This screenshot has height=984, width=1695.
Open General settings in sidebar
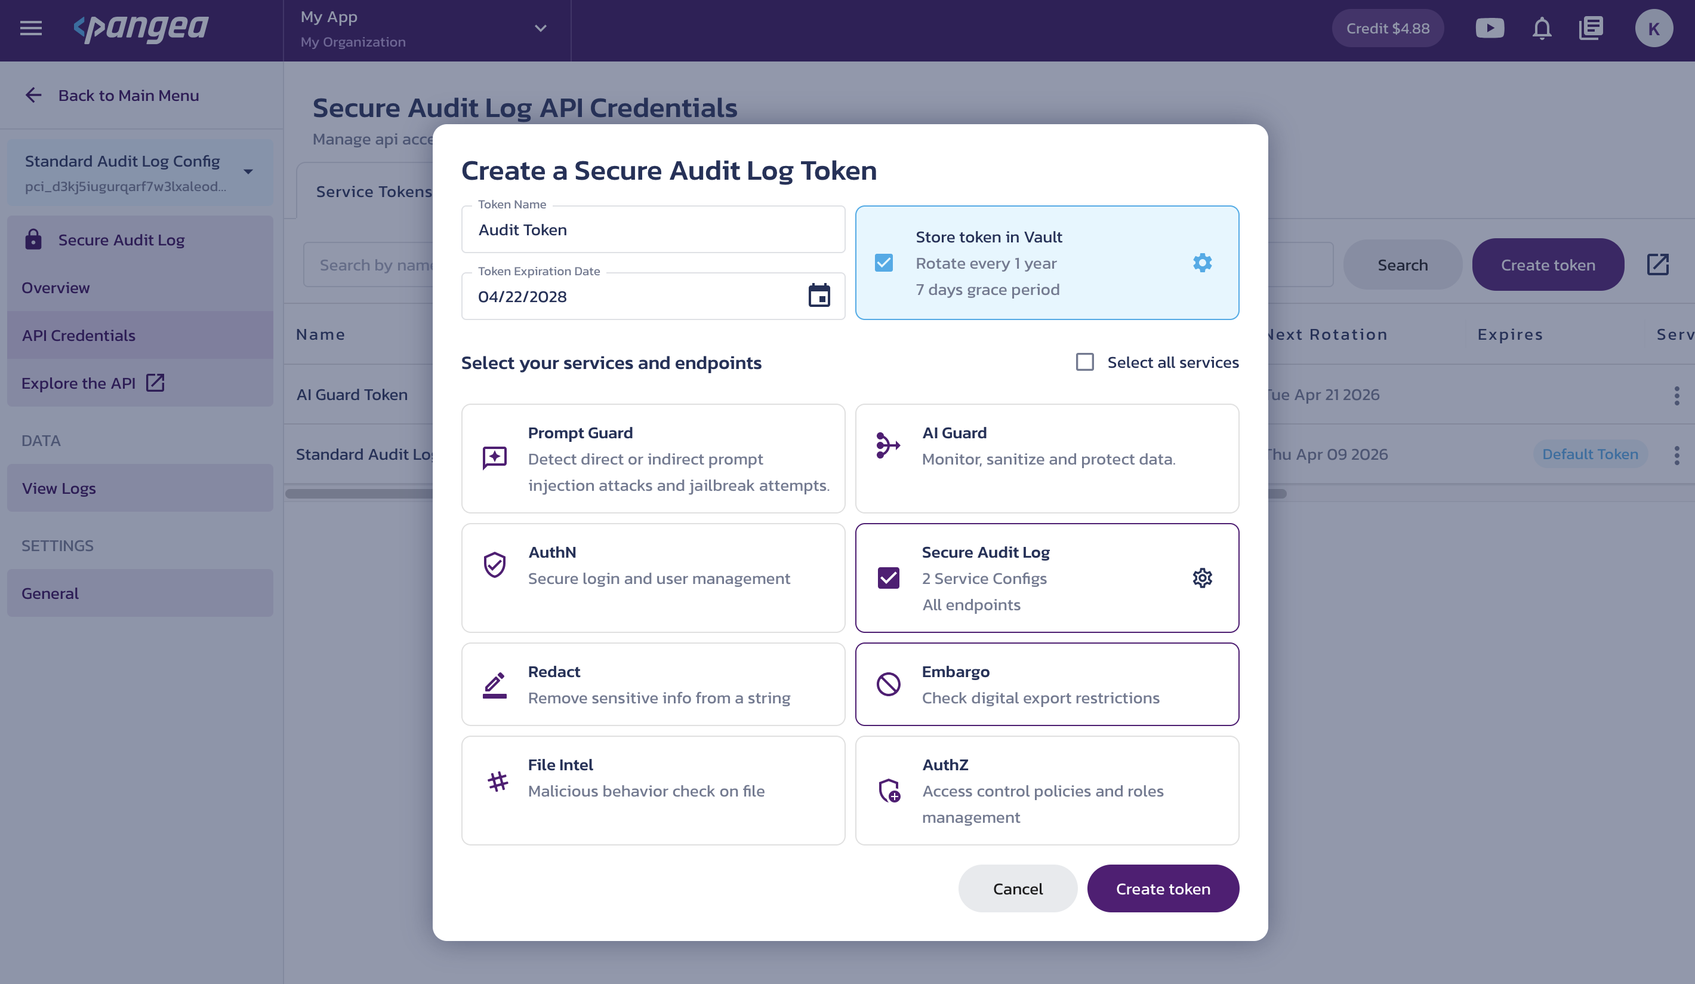coord(140,593)
